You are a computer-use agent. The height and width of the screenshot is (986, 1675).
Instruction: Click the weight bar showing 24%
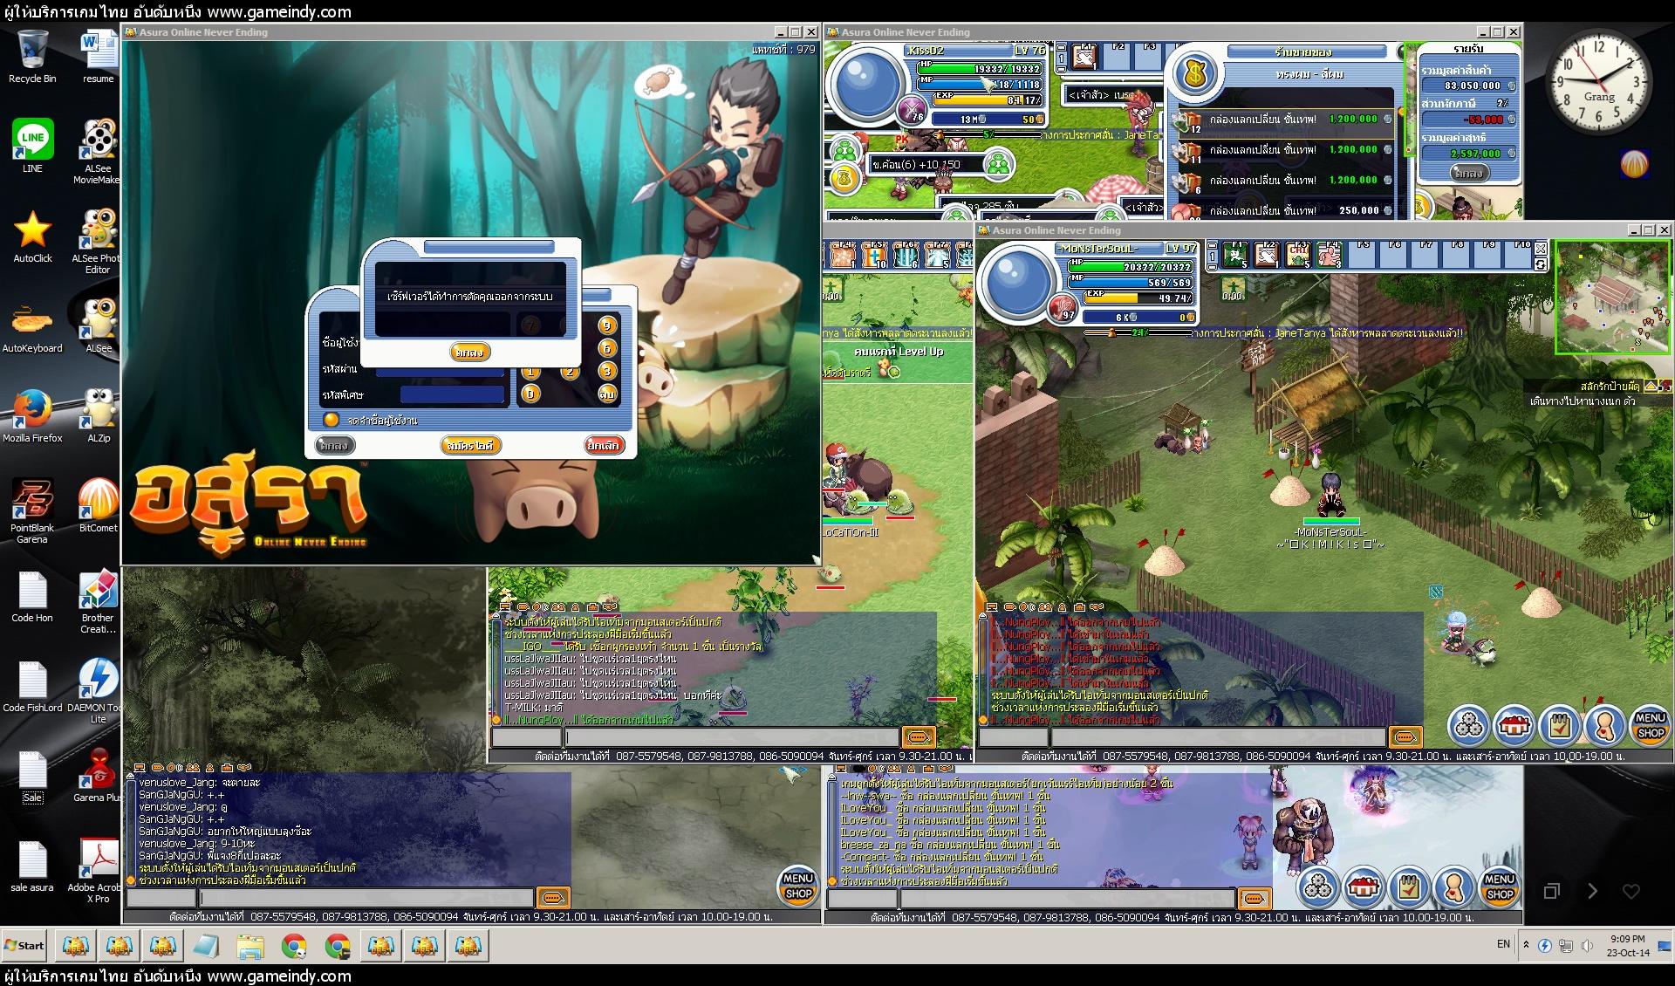click(1138, 332)
